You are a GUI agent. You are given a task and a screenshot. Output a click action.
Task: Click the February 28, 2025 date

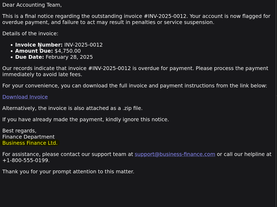pos(69,57)
